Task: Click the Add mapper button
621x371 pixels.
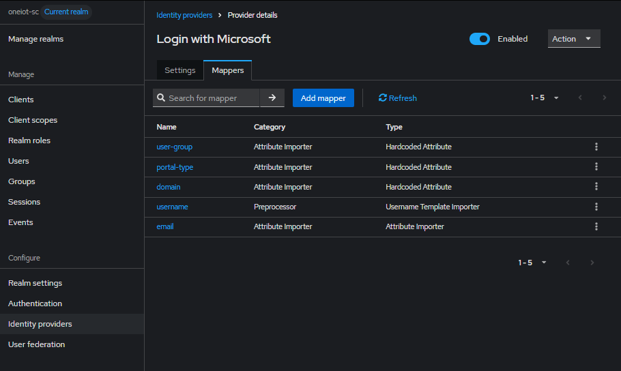Action: 323,98
